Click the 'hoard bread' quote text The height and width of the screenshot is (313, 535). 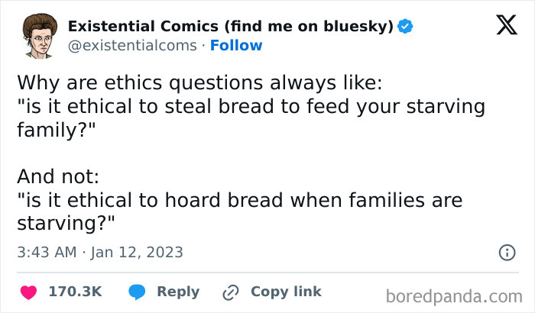click(240, 211)
